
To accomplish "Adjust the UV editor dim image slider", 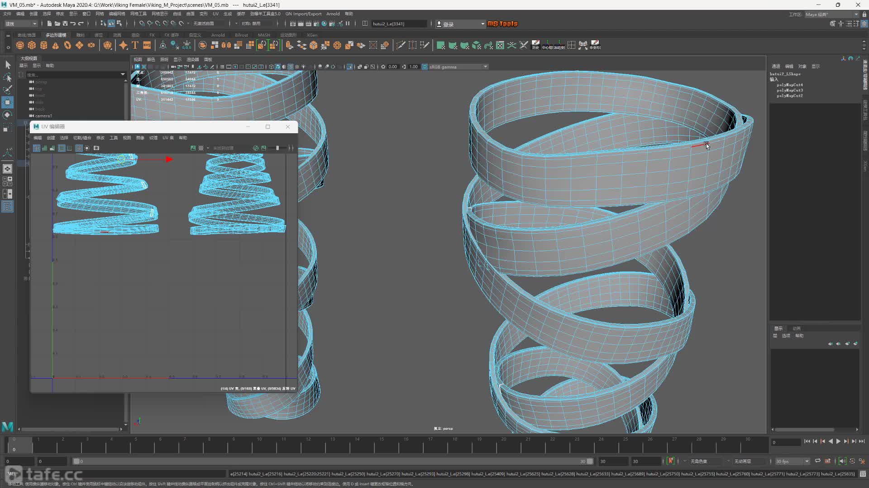I will (x=277, y=148).
